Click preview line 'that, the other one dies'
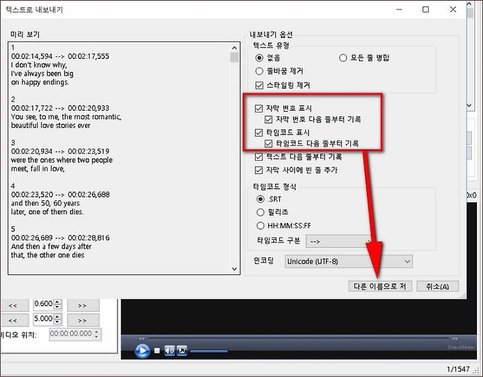 (48, 255)
